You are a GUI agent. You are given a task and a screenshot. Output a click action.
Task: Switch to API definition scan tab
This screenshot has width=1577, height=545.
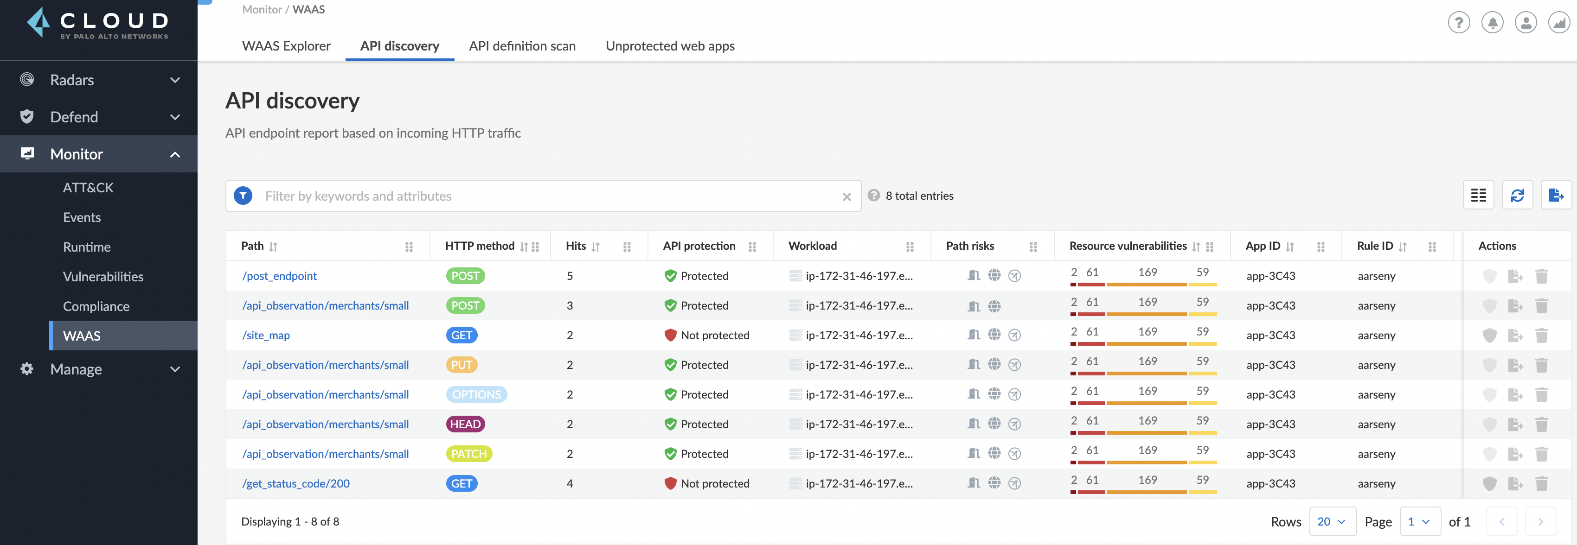[x=522, y=46]
